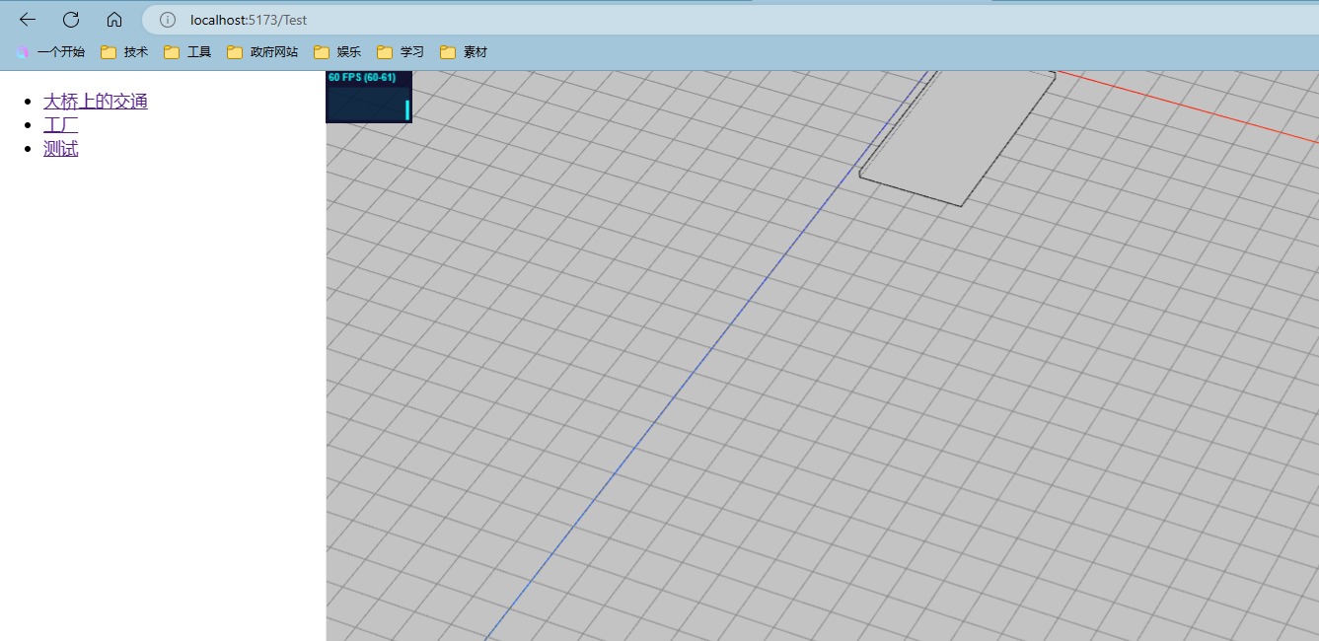Open the 素材 bookmark menu
The width and height of the screenshot is (1319, 641).
[x=447, y=51]
